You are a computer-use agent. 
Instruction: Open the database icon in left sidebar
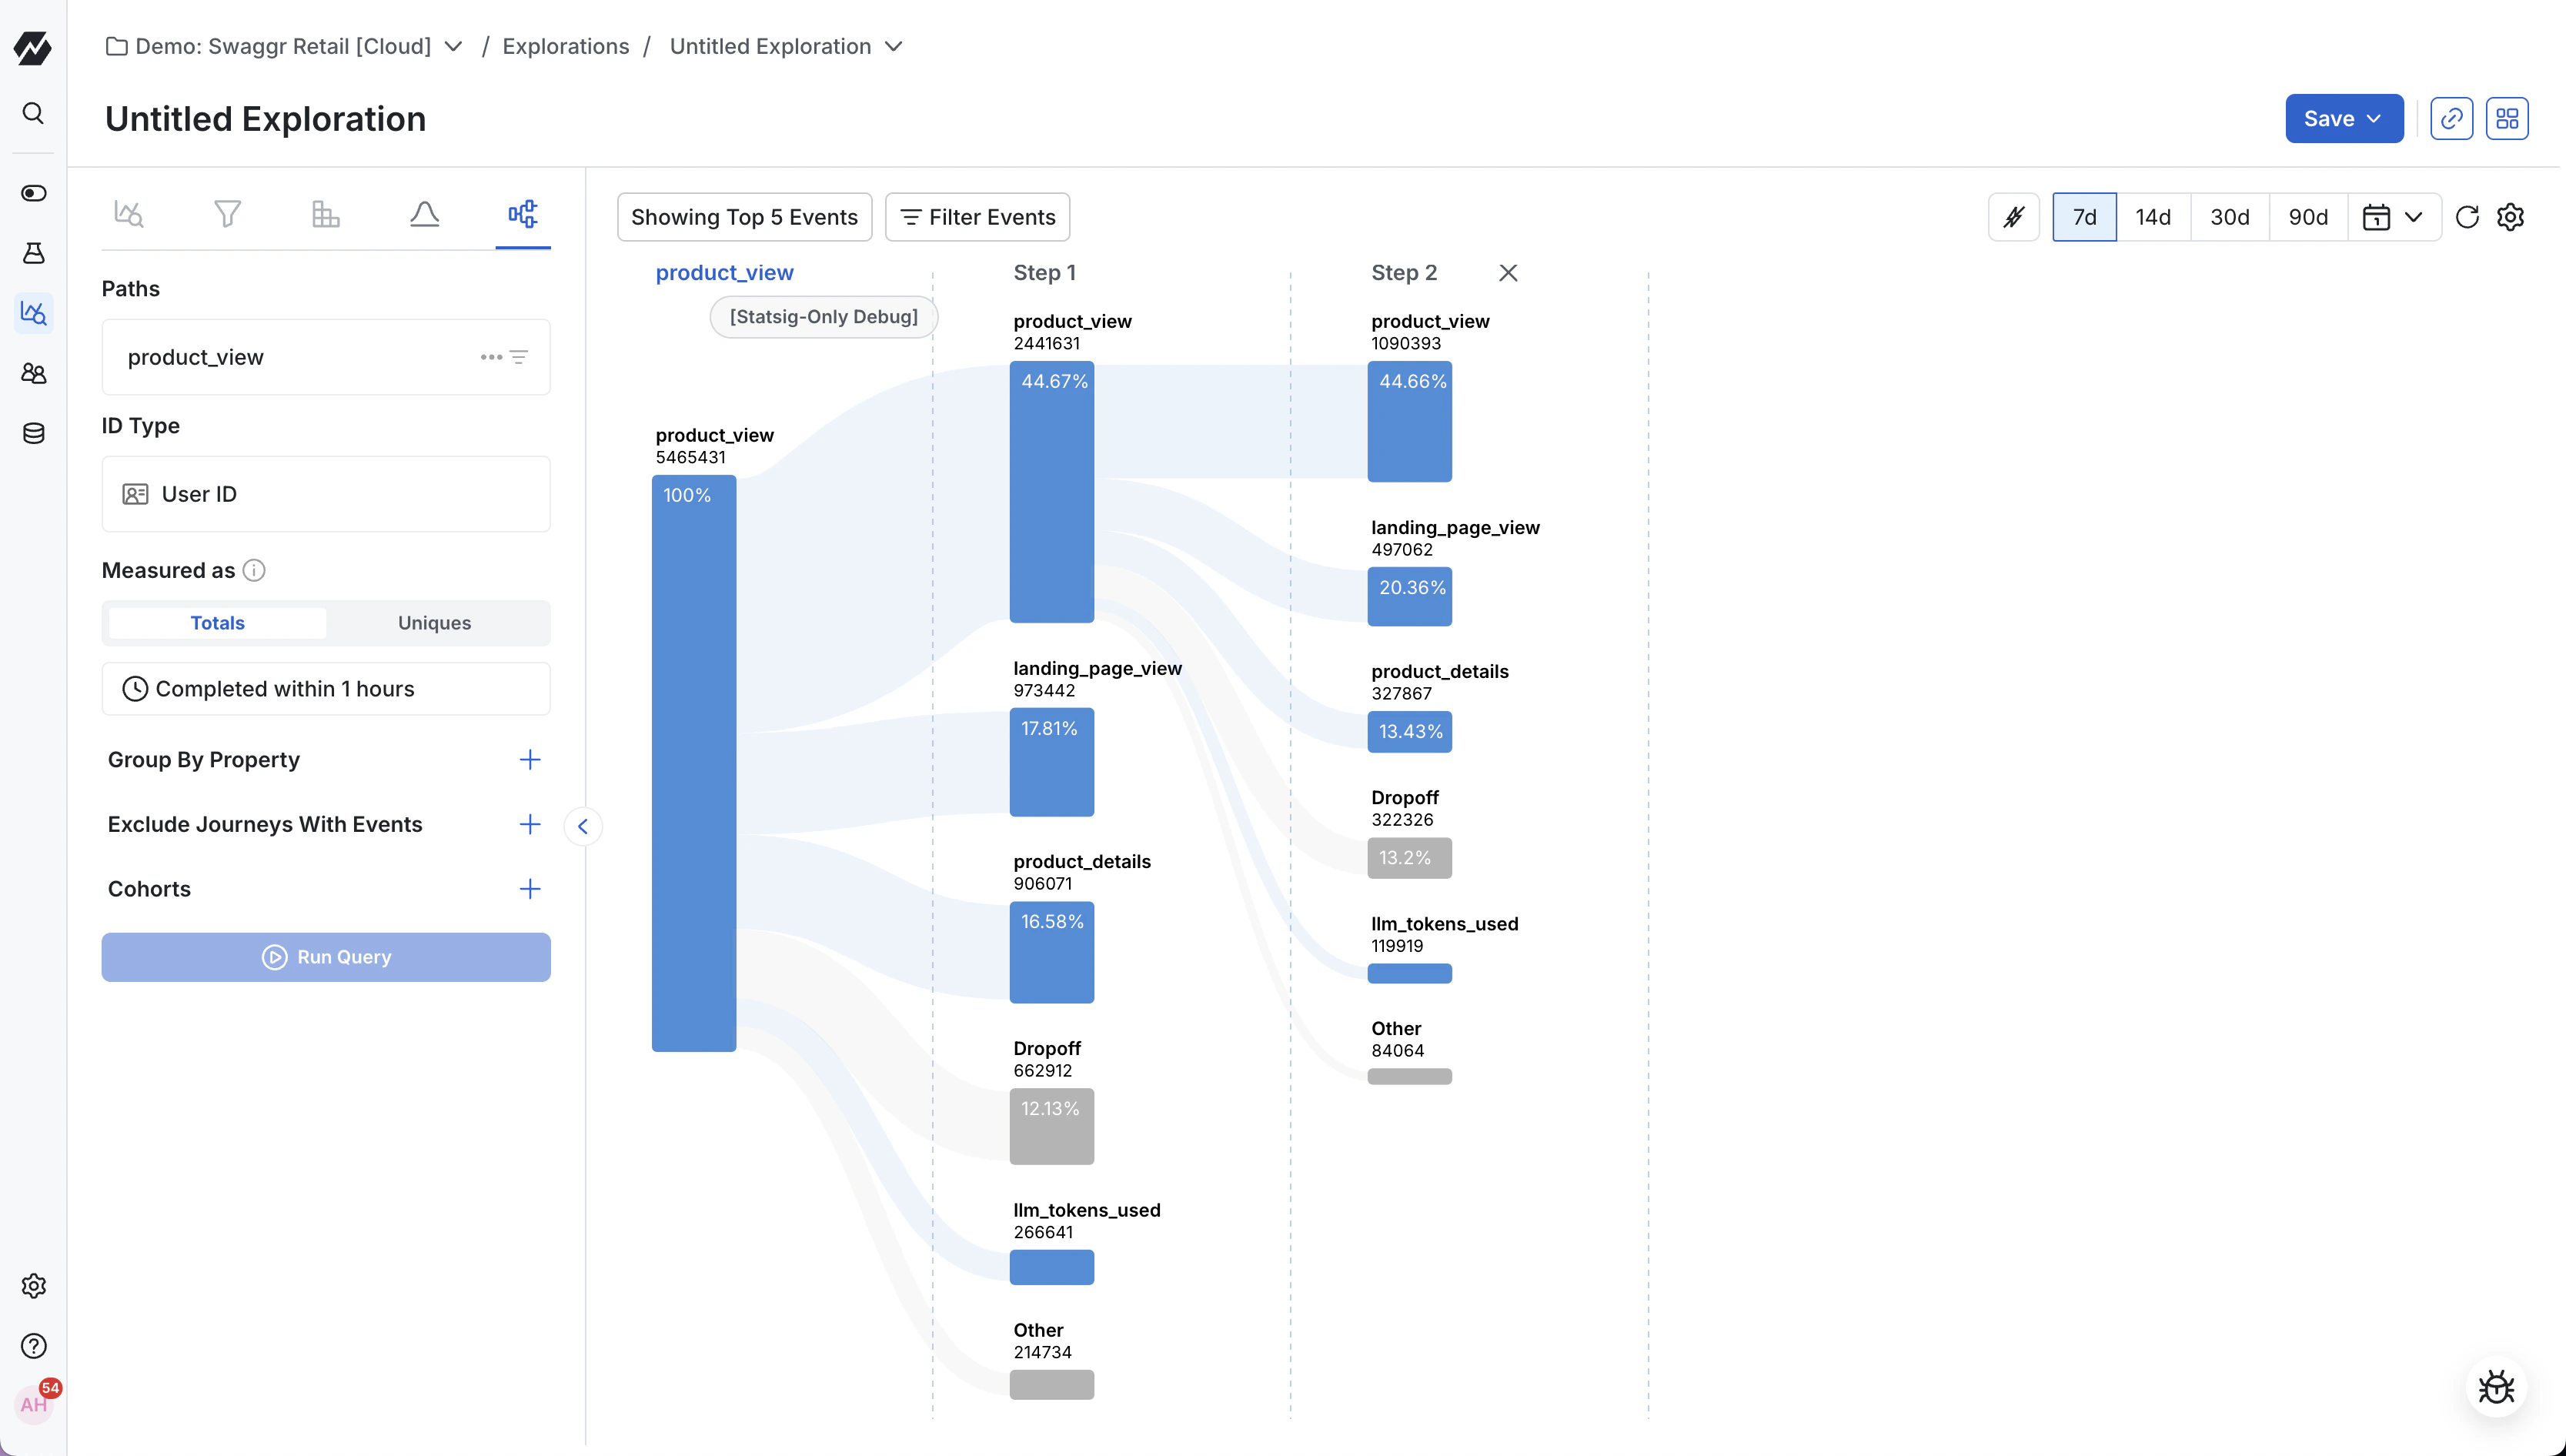point(33,433)
